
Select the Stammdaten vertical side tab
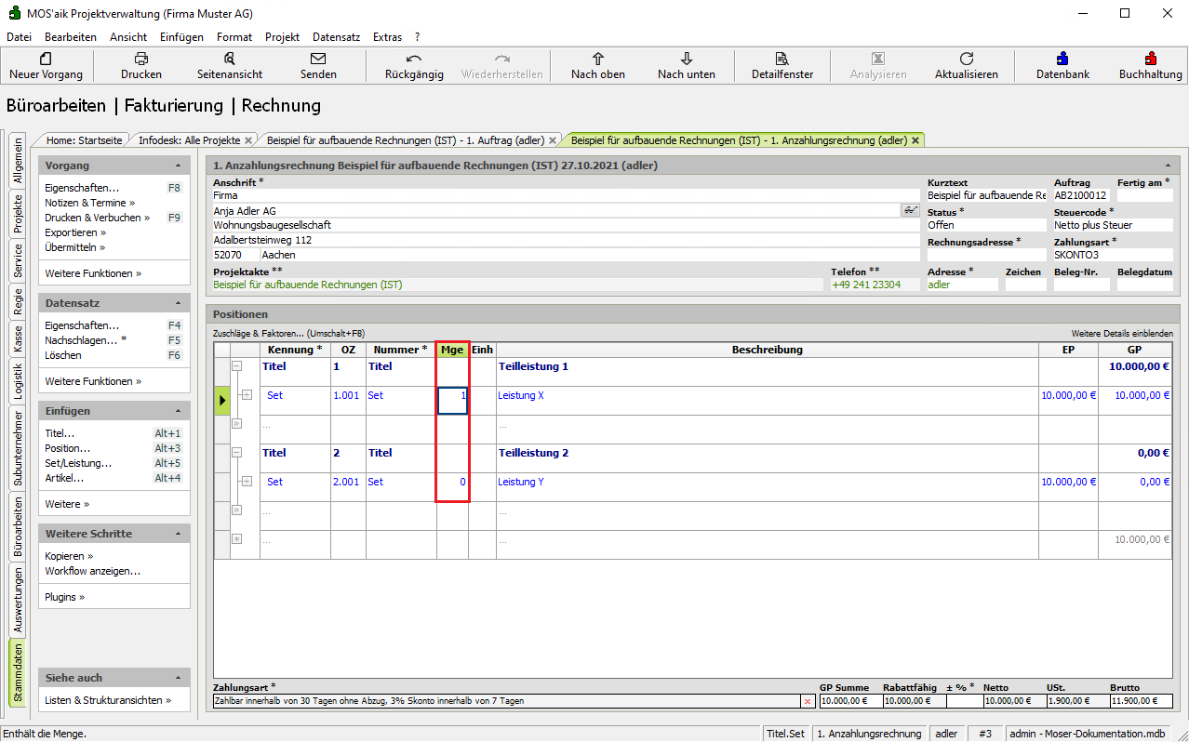pyautogui.click(x=17, y=672)
